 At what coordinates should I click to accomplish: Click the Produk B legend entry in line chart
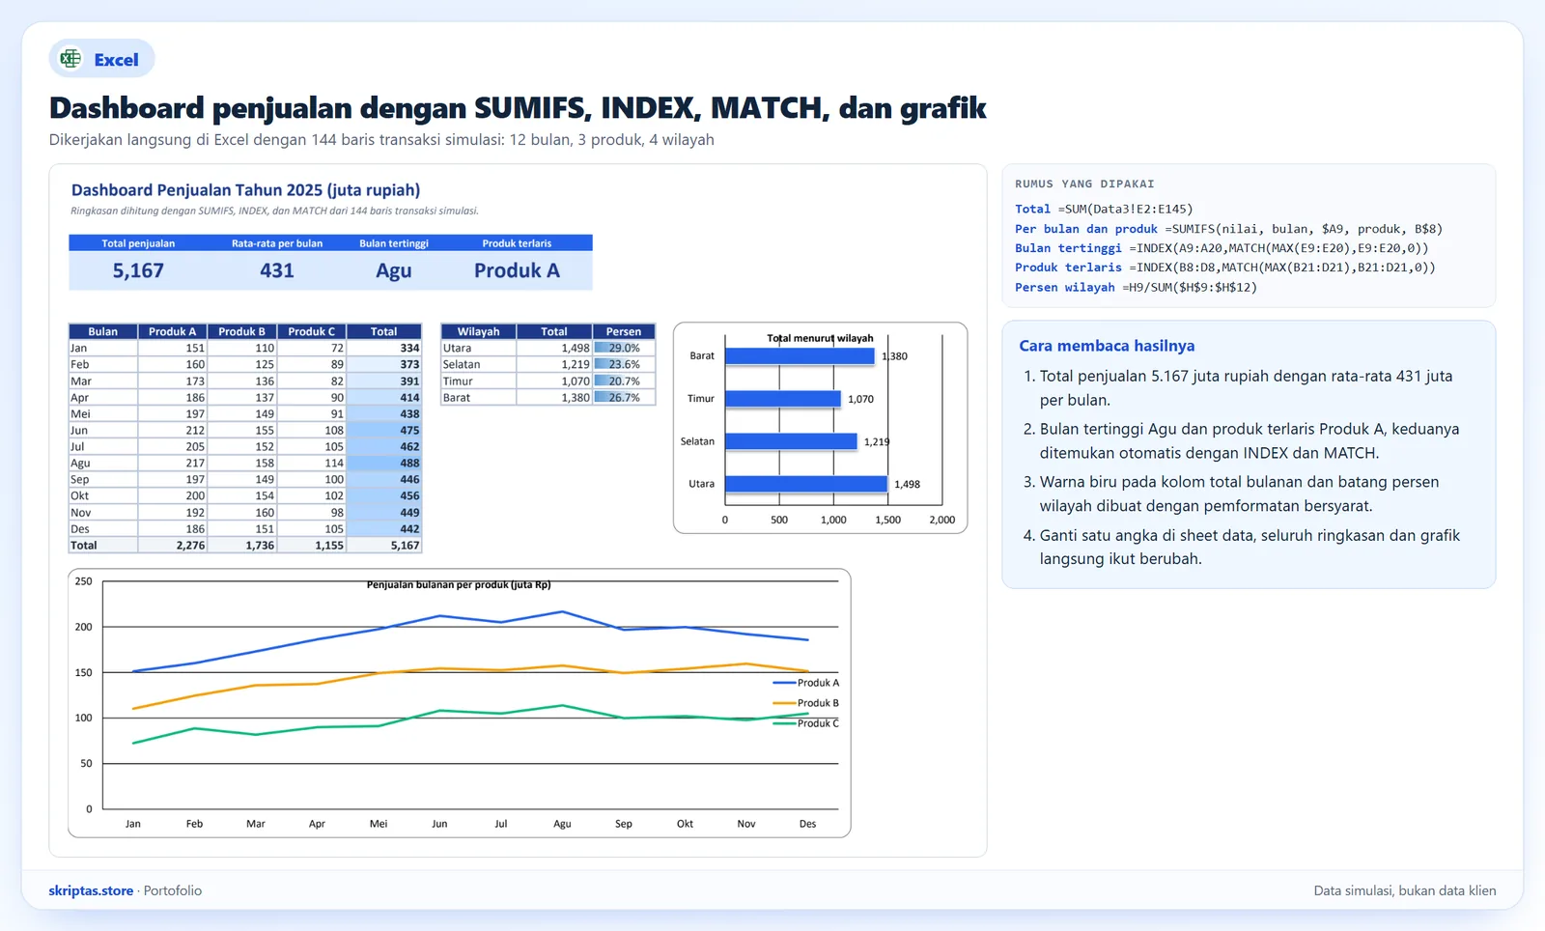point(806,703)
